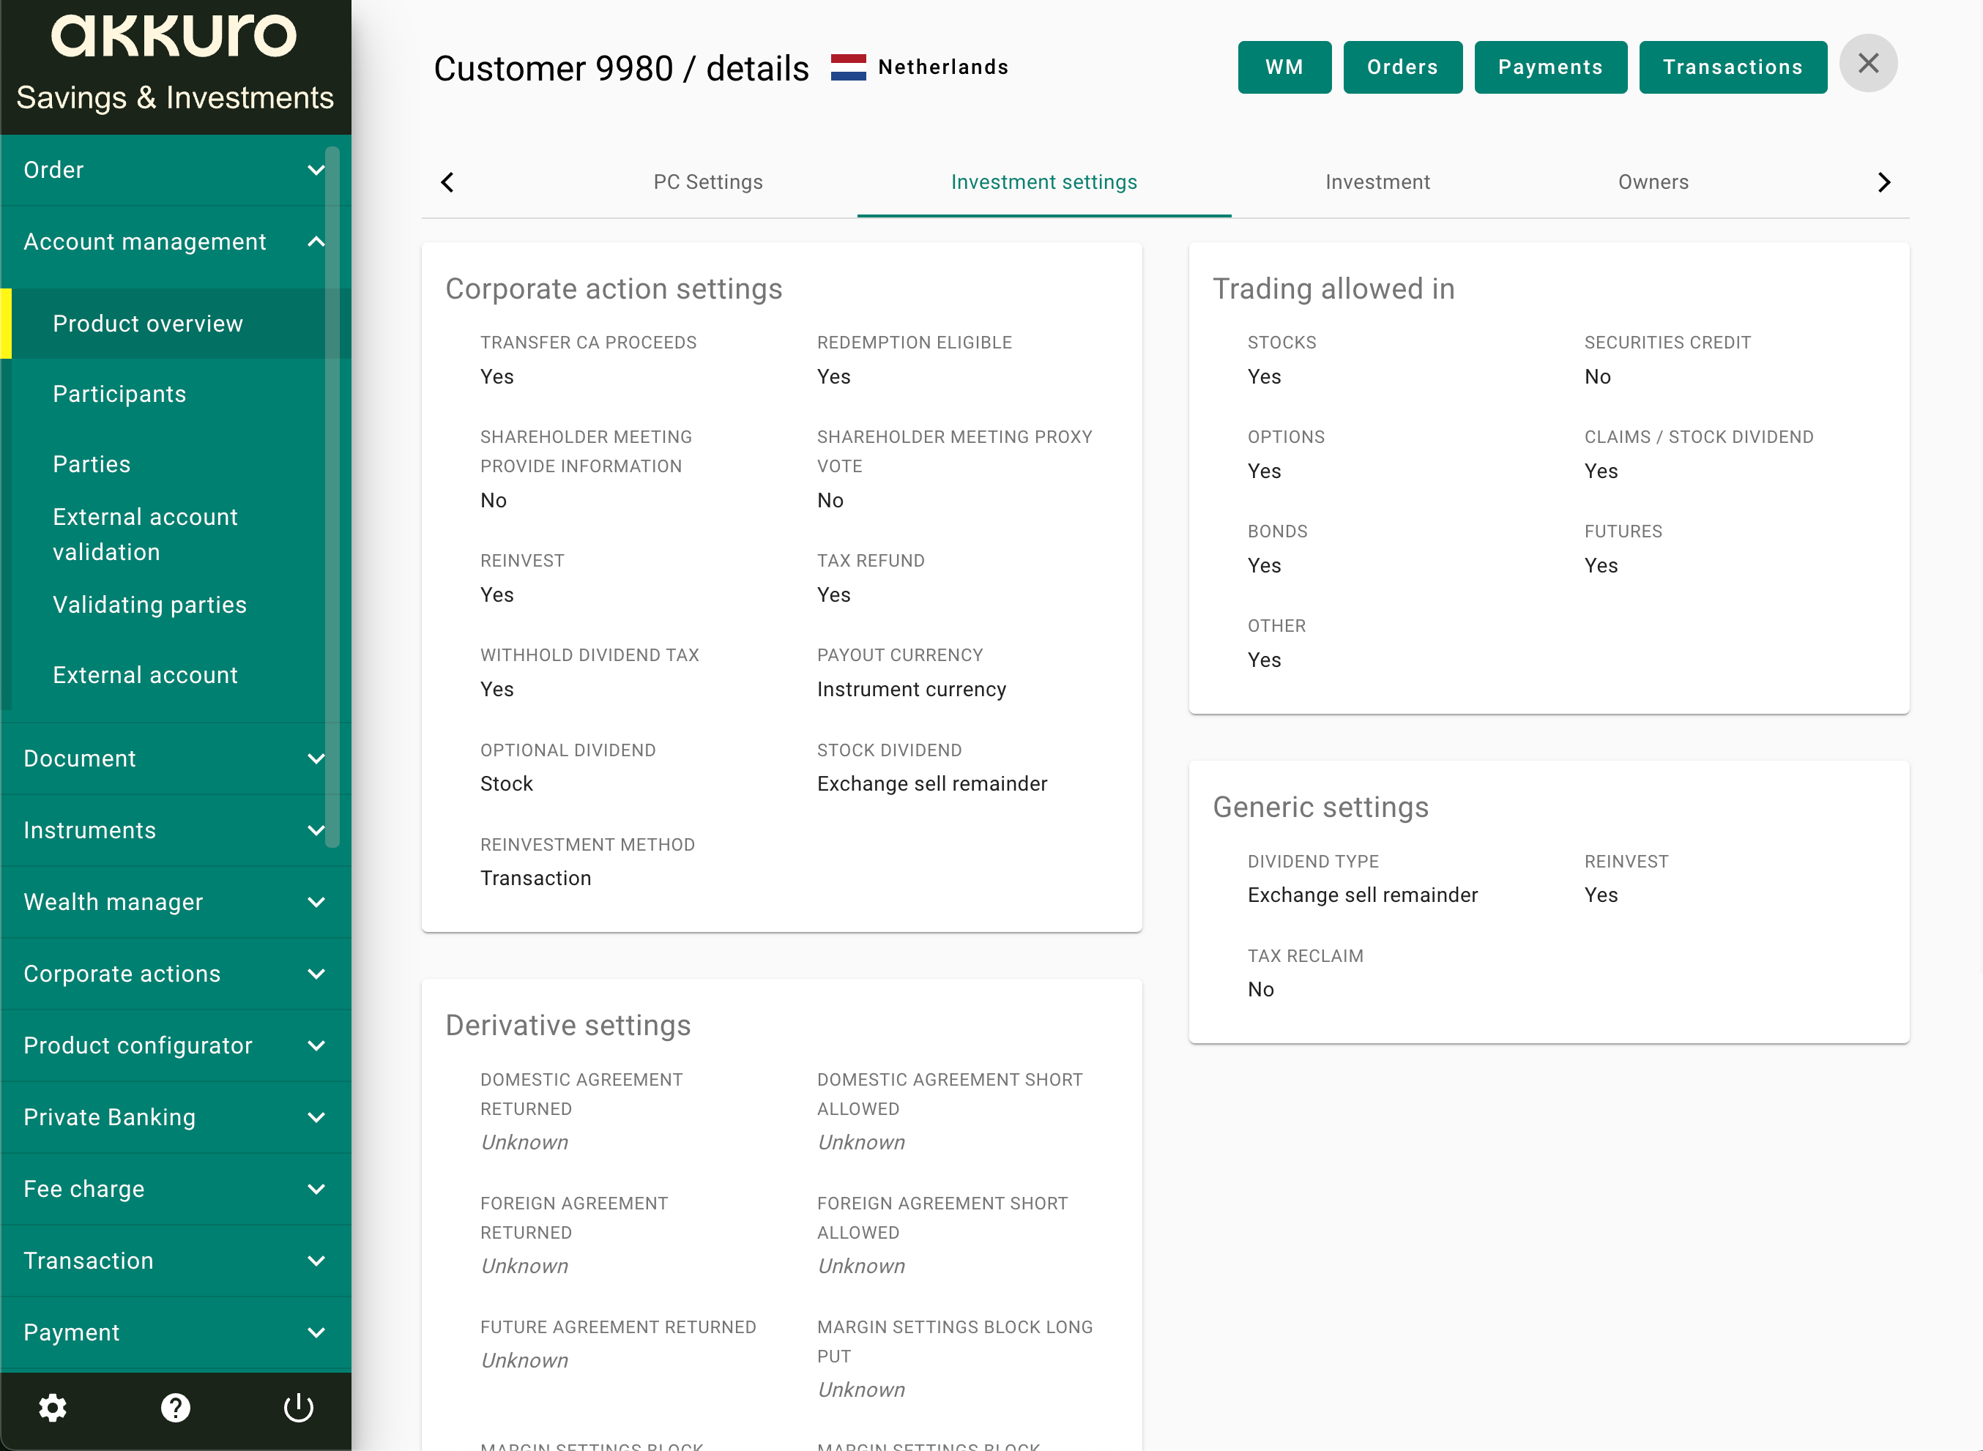Select Product overview in the sidebar
The width and height of the screenshot is (1983, 1451).
(x=148, y=324)
